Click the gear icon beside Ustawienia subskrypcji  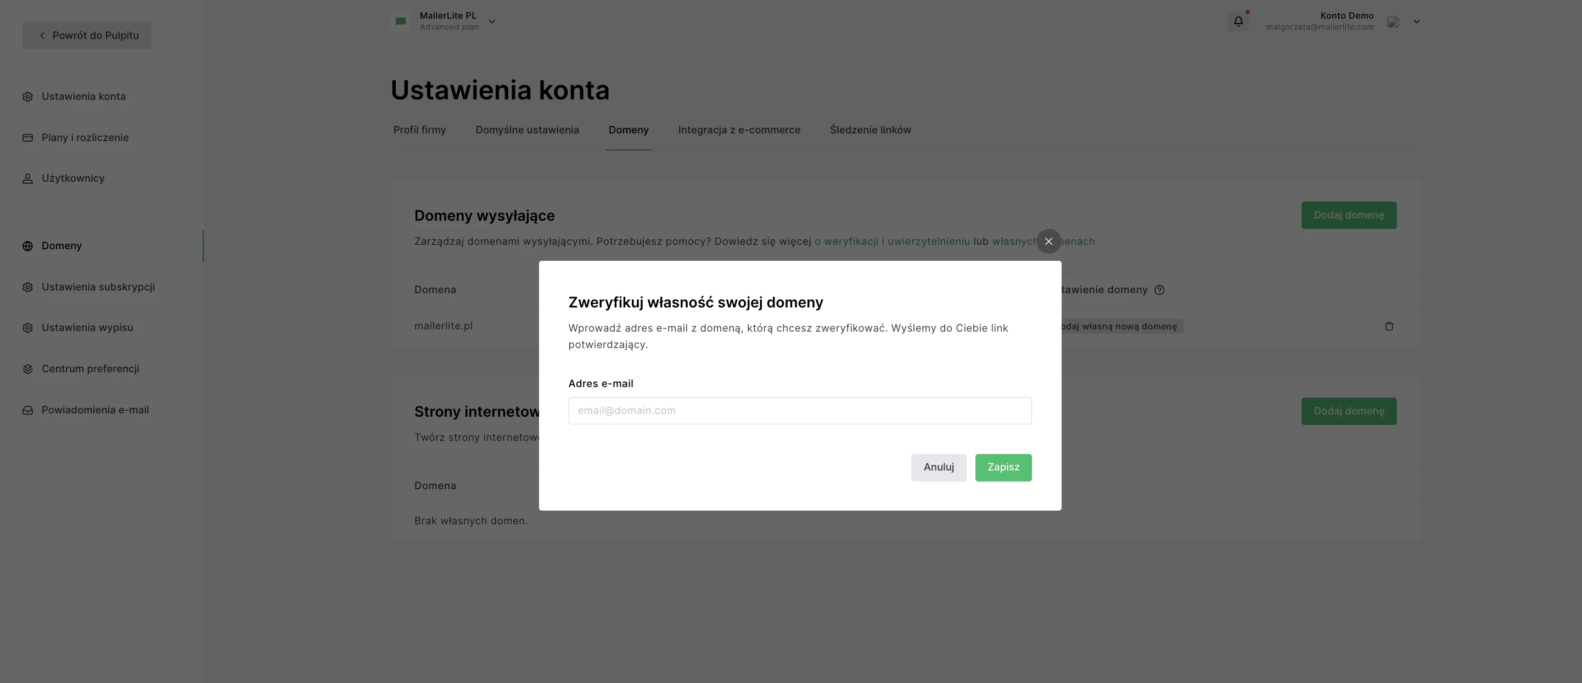pos(27,287)
